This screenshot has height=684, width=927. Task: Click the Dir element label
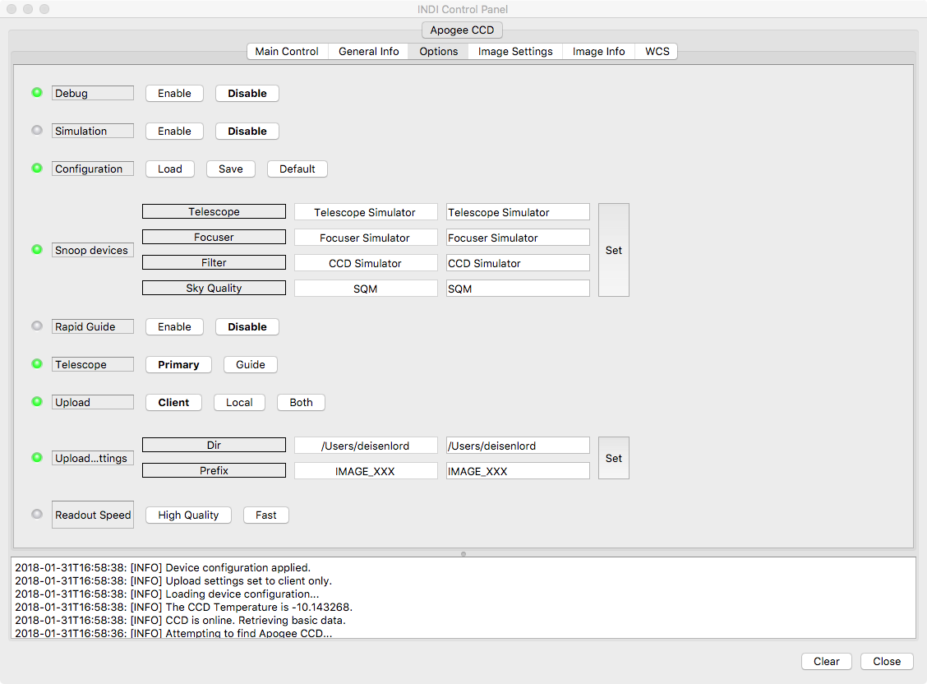pos(214,445)
